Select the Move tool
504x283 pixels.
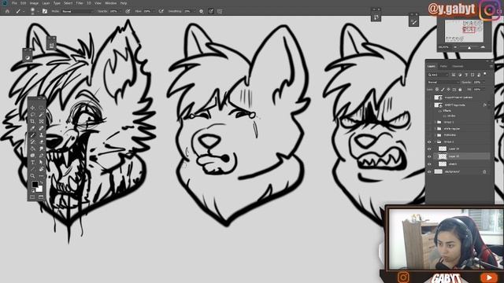pos(32,108)
